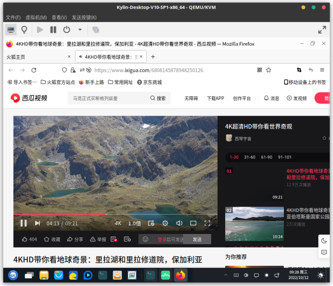333x286 pixels.
Task: Open playlist video 01 thumbnail
Action: coord(255,184)
